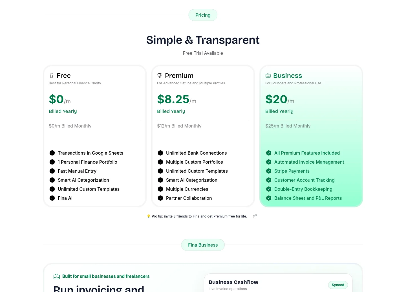Click checkmark badge next to Multiple Currencies
The image size is (406, 292).
[160, 189]
